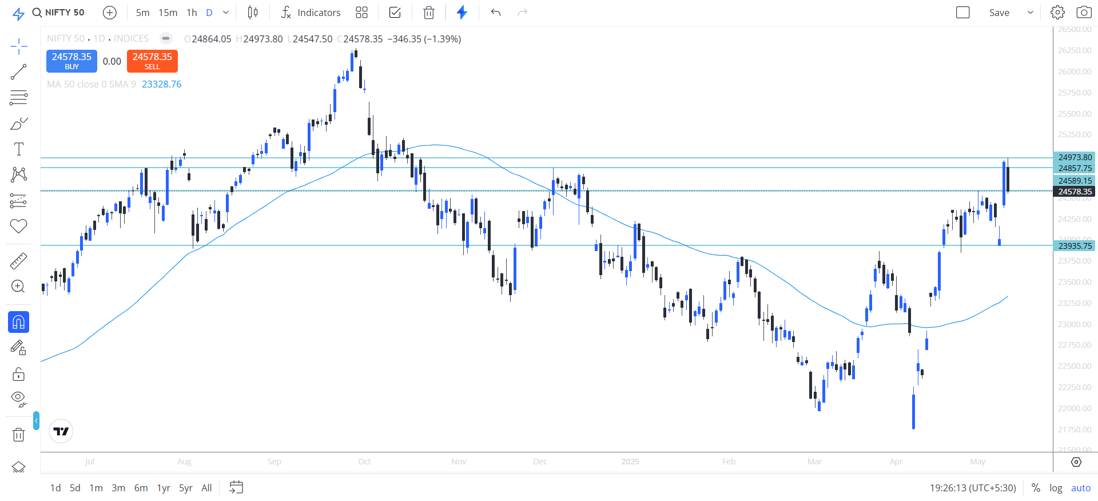Set range to 1d

coord(55,488)
